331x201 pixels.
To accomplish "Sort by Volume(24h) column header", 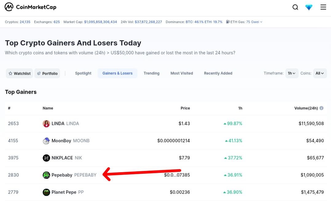I will [x=306, y=108].
